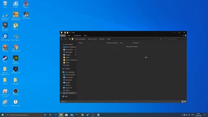Select Rede in navigation pane
Viewport: 208px width, 117px height.
coord(66,97)
